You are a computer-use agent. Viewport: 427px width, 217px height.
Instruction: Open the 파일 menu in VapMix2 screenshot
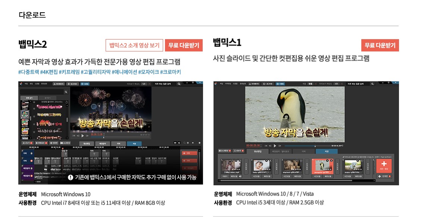tap(26, 84)
